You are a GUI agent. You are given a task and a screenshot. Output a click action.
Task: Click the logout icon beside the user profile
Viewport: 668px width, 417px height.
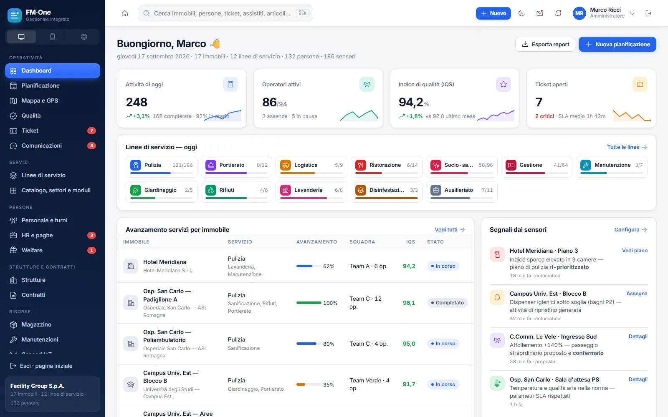click(648, 13)
